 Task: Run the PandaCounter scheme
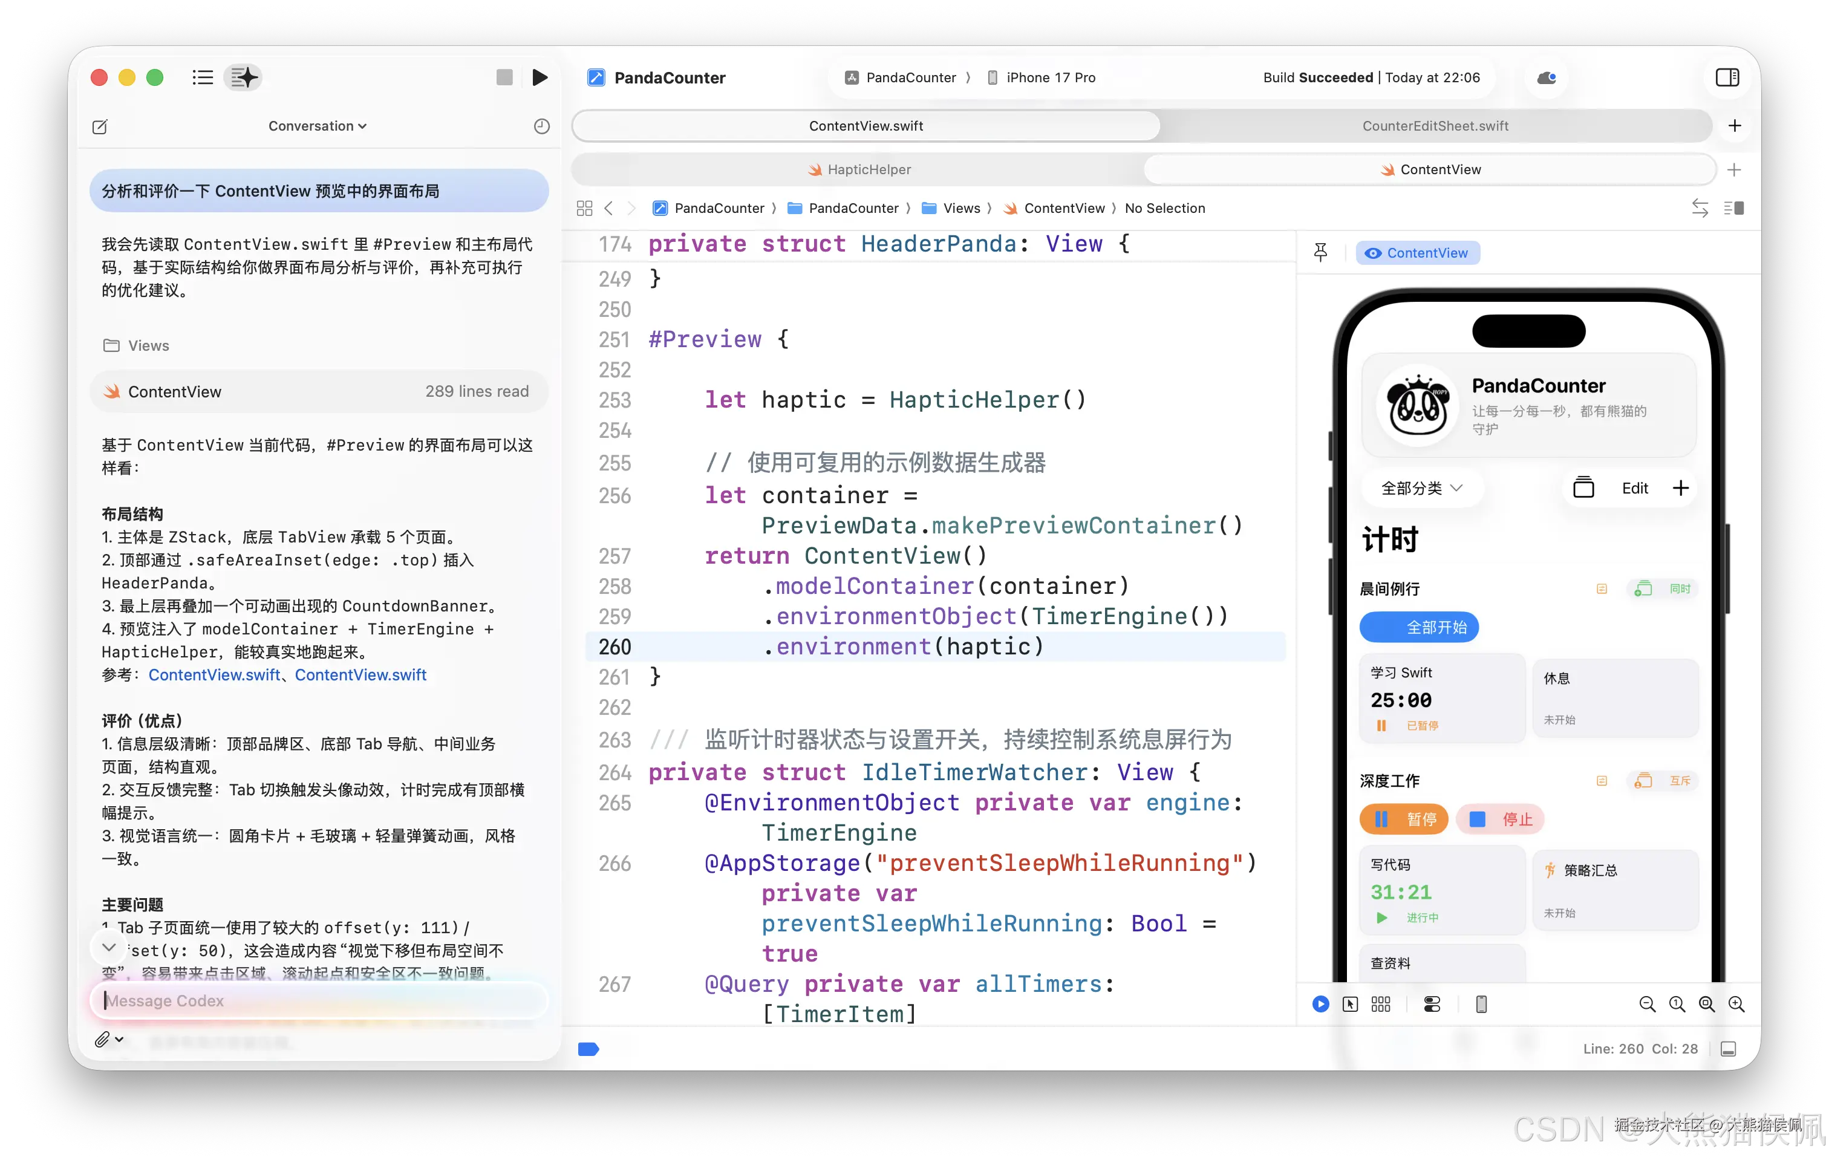(x=540, y=77)
